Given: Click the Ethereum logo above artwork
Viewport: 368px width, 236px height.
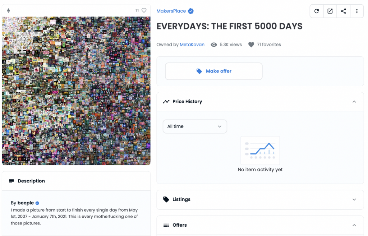Looking at the screenshot, I should [9, 10].
